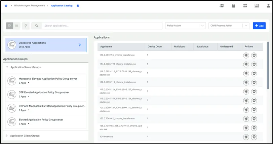The height and width of the screenshot is (144, 273).
Task: Click plain shield icon for 118.0.5993.118_117.0.5938.149_chrome_updater.exe
Action: [246, 73]
